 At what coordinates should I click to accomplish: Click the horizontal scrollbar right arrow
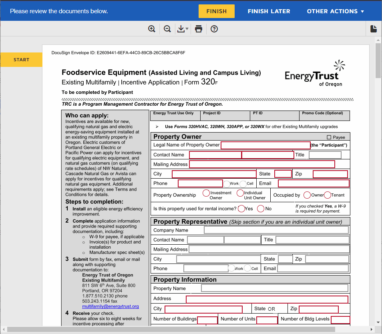pos(371,329)
